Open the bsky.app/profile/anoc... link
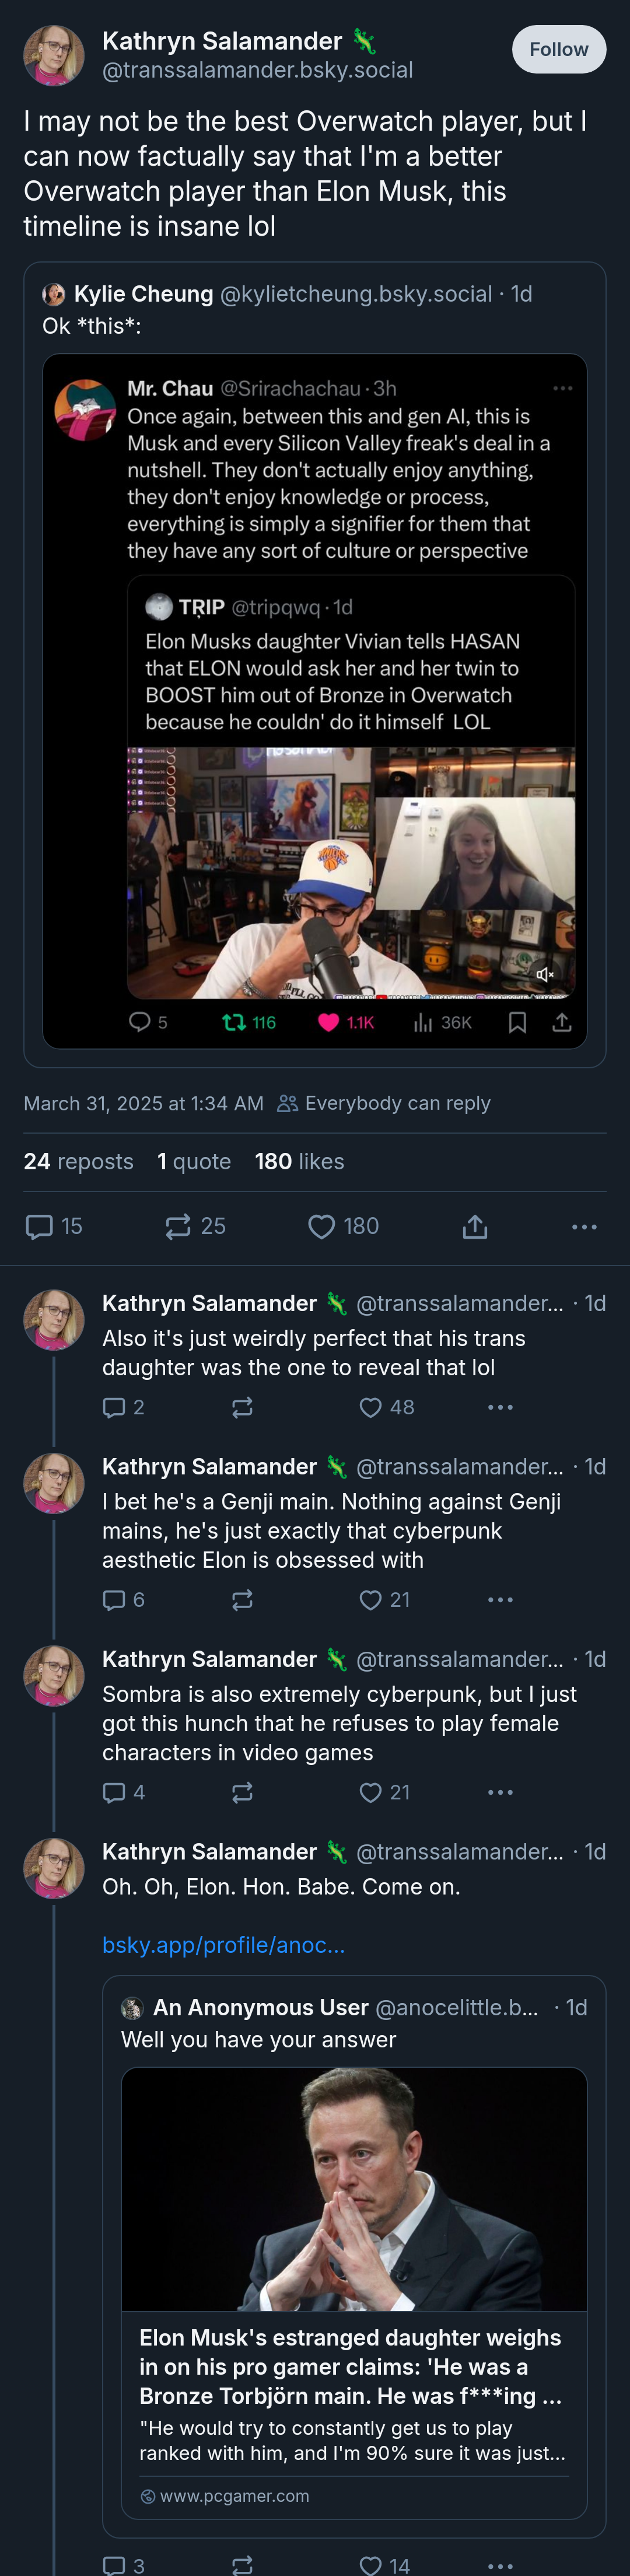The image size is (630, 2576). [223, 1945]
